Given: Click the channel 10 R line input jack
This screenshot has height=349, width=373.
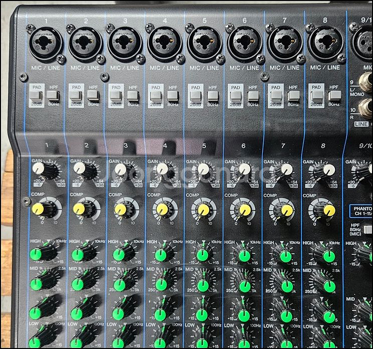Looking at the screenshot, I should click(x=366, y=107).
